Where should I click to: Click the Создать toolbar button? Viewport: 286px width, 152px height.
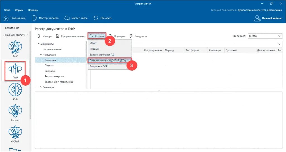click(x=97, y=36)
